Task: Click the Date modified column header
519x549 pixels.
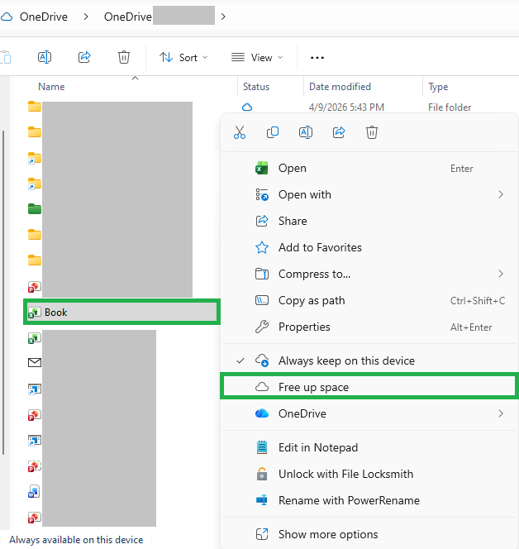Action: (x=340, y=87)
